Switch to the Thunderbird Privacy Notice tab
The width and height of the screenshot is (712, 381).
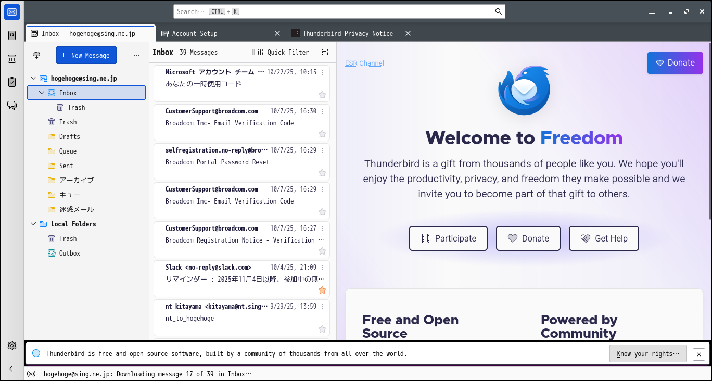pos(351,33)
